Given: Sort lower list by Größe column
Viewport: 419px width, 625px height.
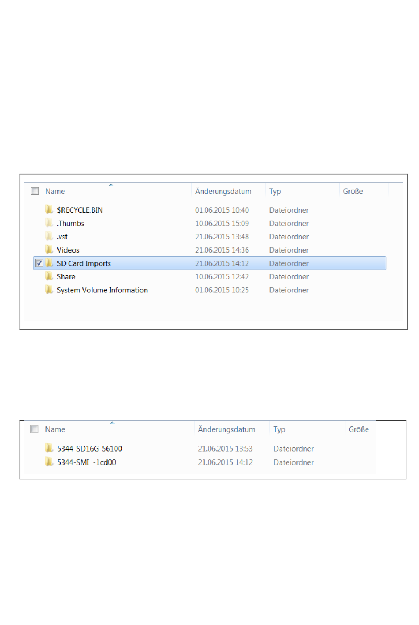Looking at the screenshot, I should (x=359, y=429).
